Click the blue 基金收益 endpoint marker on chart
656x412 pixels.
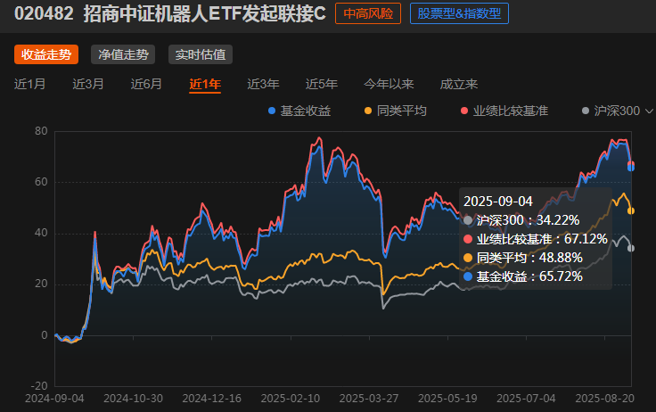coord(631,168)
